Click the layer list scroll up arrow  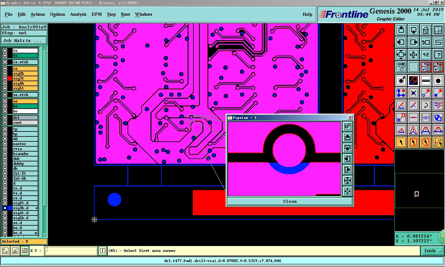click(x=45, y=48)
